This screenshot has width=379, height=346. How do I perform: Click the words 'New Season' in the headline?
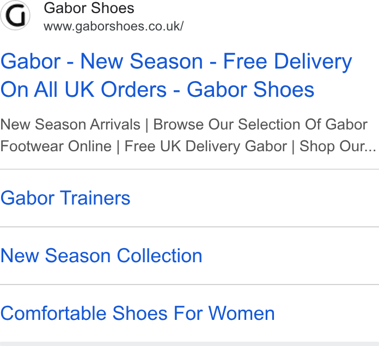142,61
